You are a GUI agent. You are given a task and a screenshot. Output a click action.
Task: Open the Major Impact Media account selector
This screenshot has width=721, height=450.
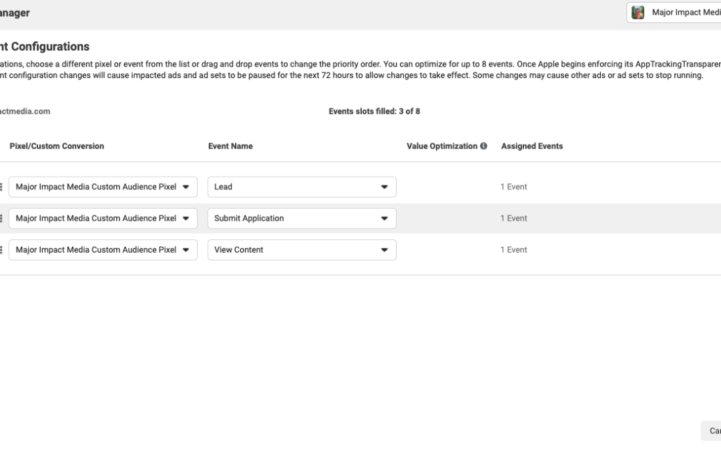pos(674,13)
